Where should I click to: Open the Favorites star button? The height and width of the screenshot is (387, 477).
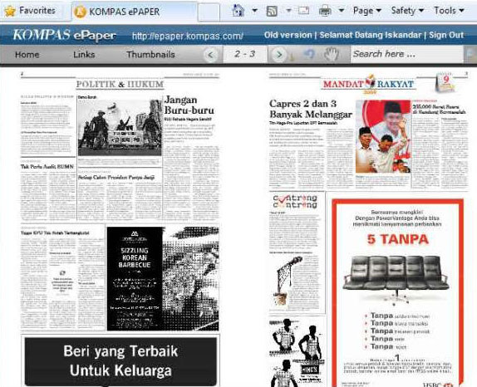[x=31, y=11]
